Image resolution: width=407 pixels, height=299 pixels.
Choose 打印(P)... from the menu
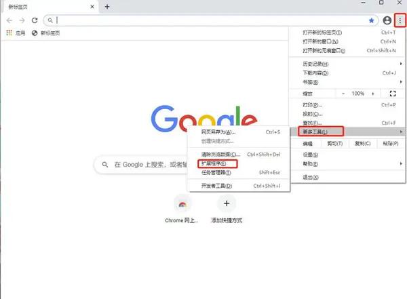tap(348, 105)
